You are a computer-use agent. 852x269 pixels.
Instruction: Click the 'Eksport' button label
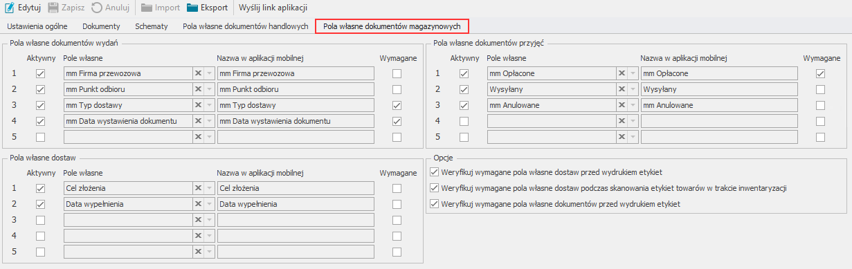[214, 8]
